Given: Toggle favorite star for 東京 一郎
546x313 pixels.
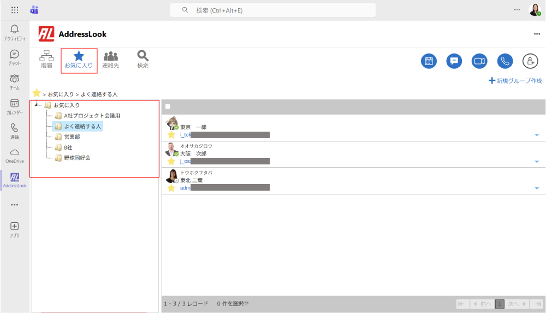Looking at the screenshot, I should point(171,135).
